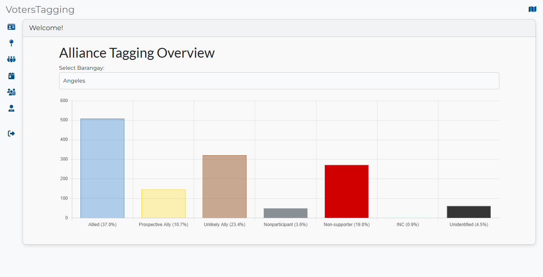Click the map pin sidebar icon
The height and width of the screenshot is (277, 543).
(11, 43)
